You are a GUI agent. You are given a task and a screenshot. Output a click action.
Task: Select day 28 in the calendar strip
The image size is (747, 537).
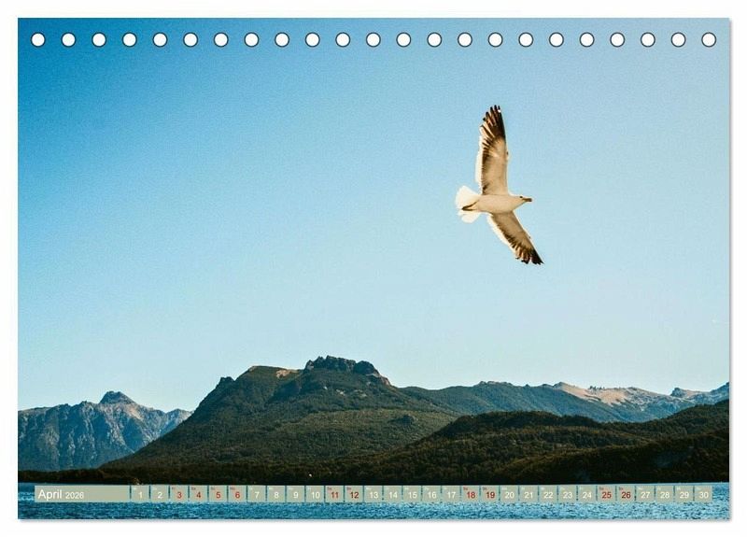pyautogui.click(x=665, y=494)
